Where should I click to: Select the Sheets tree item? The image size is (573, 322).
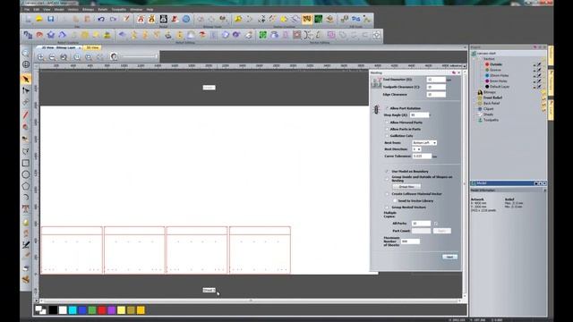click(488, 114)
